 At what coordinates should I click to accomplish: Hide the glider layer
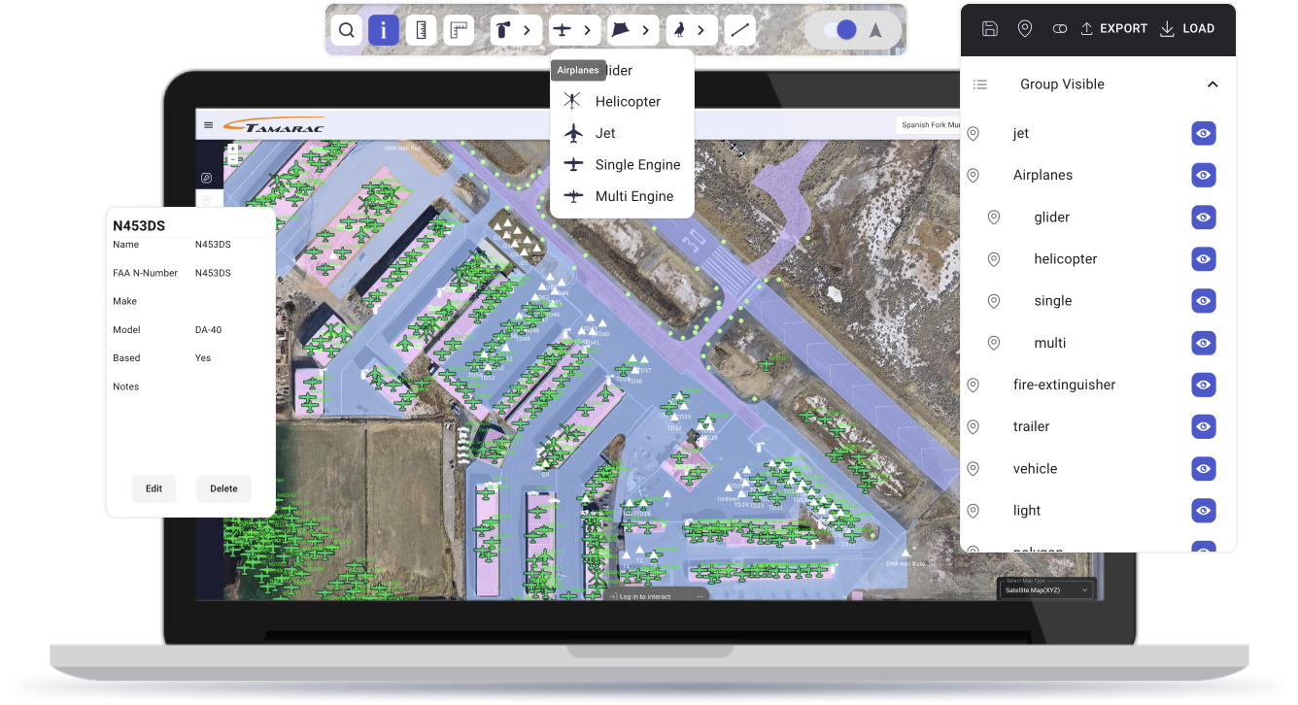[x=1204, y=218]
